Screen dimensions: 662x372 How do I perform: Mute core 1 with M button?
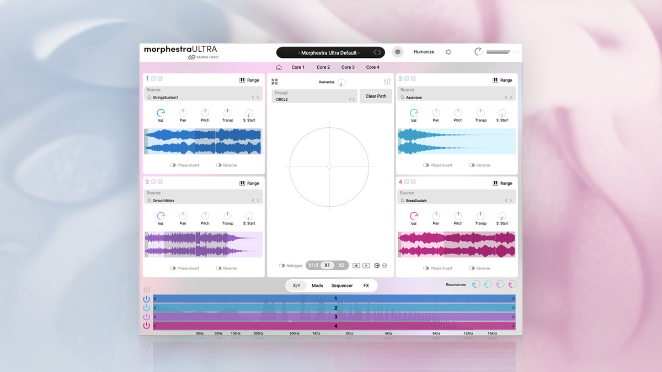[153, 79]
